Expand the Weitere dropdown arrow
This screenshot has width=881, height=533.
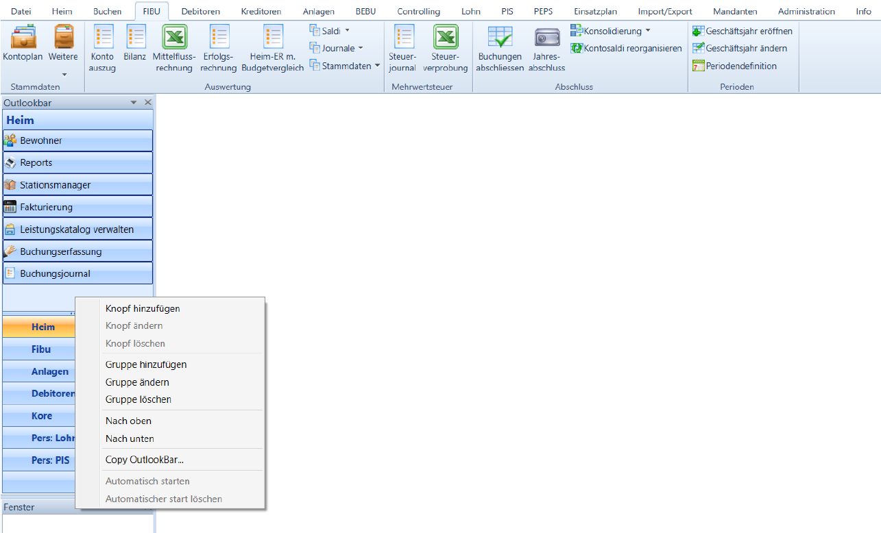[64, 74]
